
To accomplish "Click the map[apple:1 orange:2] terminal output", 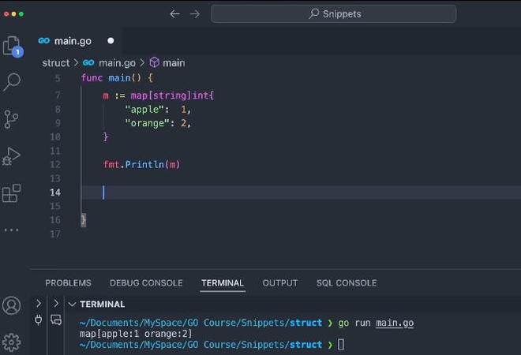I will pos(136,334).
